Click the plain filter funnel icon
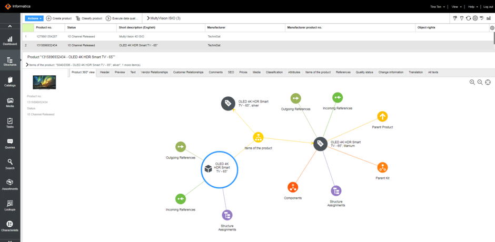The image size is (495, 242). tap(461, 18)
